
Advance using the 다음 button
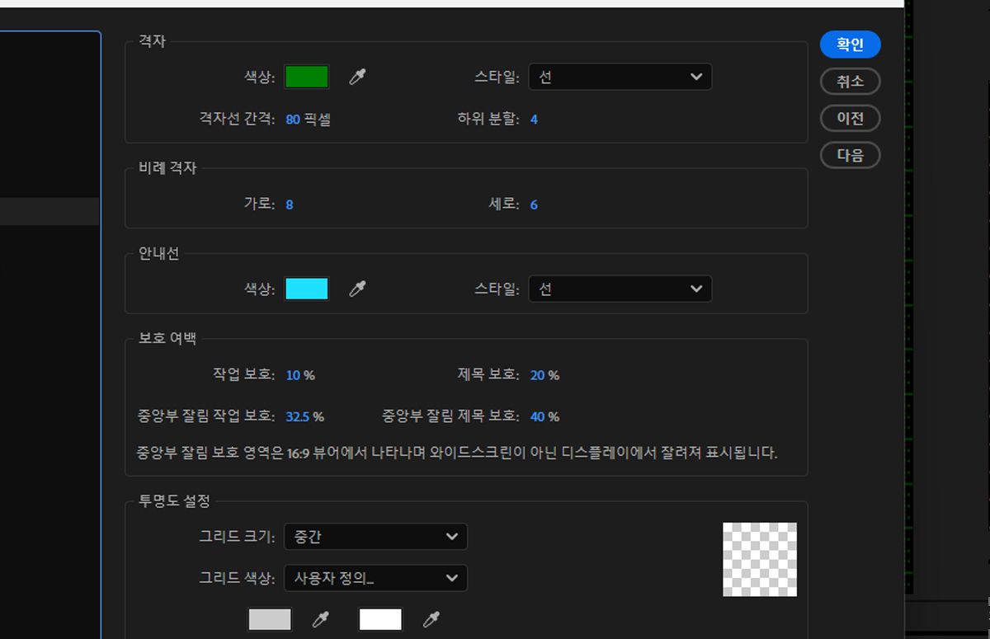(x=850, y=155)
